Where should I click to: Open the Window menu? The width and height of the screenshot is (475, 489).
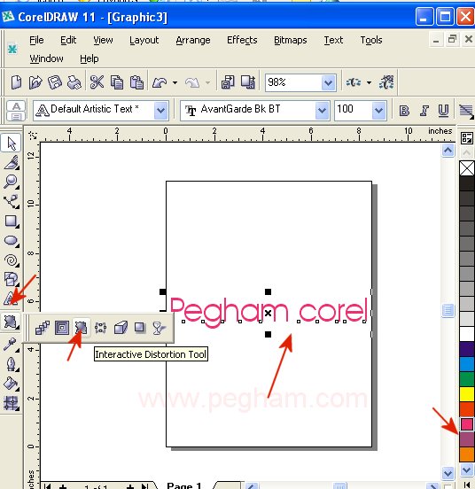[46, 58]
